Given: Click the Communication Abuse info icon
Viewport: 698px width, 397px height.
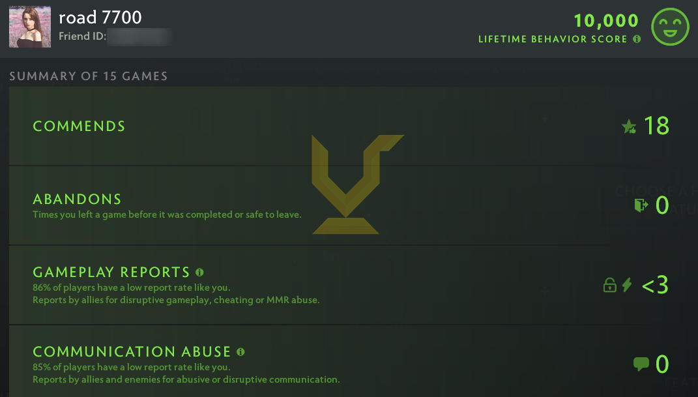Looking at the screenshot, I should (241, 351).
